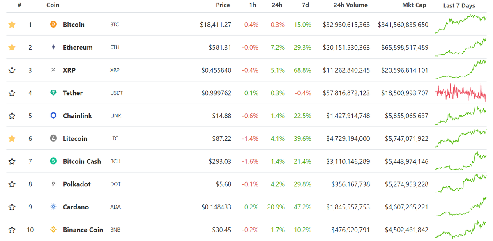This screenshot has width=493, height=241.
Task: Sort by Mkt Cap column header
Action: tap(414, 5)
